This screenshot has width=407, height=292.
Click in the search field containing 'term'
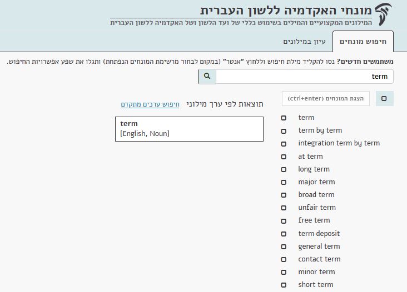(304, 77)
